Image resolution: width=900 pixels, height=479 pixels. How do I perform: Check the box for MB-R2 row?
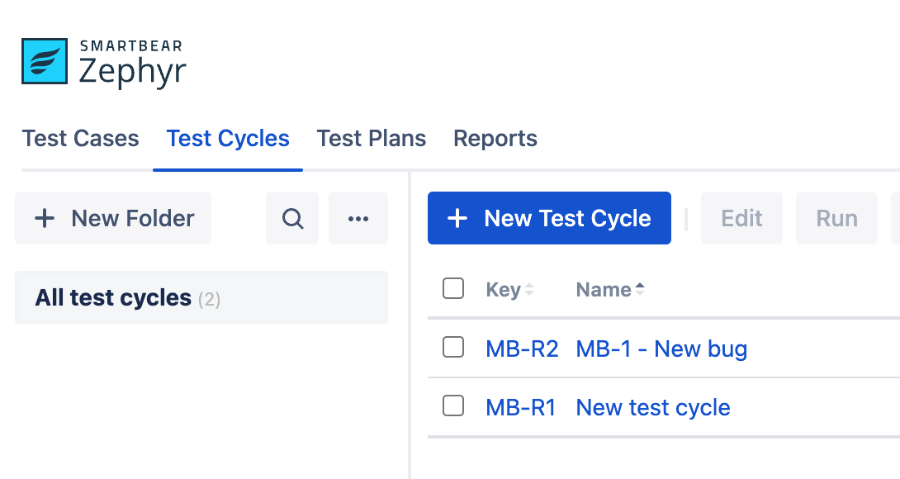click(453, 348)
